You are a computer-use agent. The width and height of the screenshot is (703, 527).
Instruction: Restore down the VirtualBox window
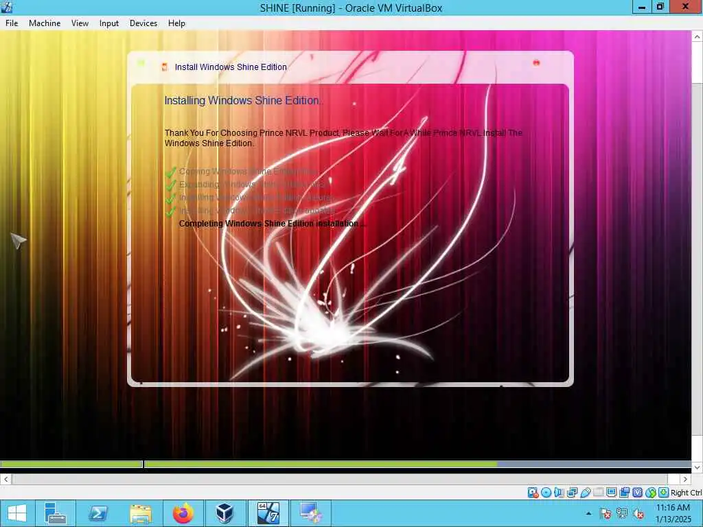pyautogui.click(x=660, y=7)
